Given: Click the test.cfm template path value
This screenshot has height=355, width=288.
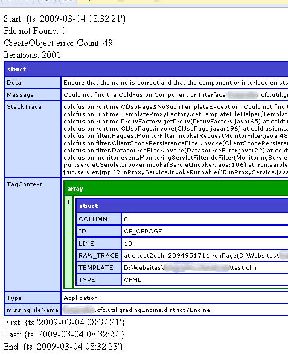Looking at the screenshot, I should 190,267.
